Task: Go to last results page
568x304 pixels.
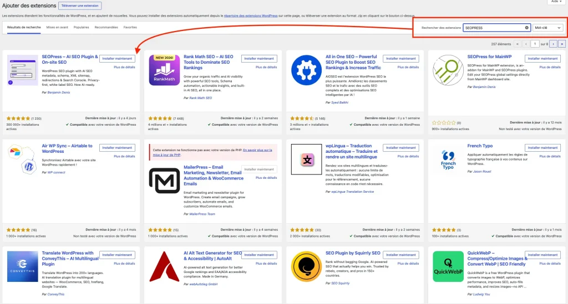Action: coord(562,44)
